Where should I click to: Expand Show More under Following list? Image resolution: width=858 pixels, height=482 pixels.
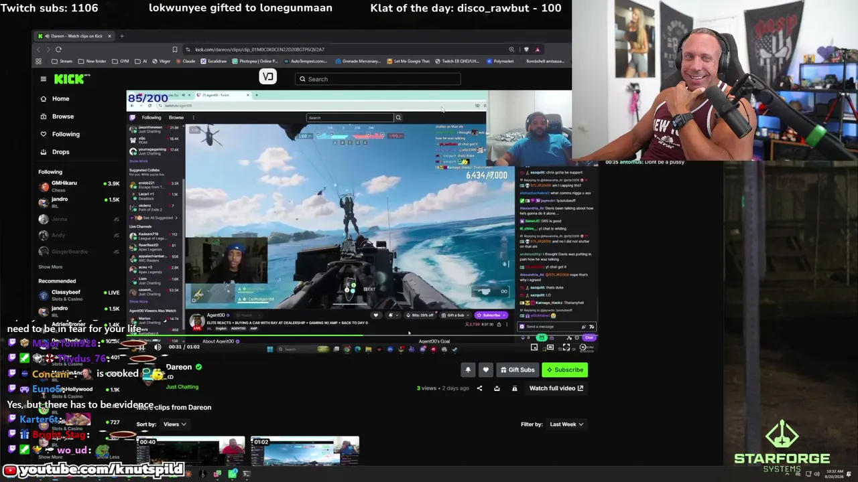point(50,267)
